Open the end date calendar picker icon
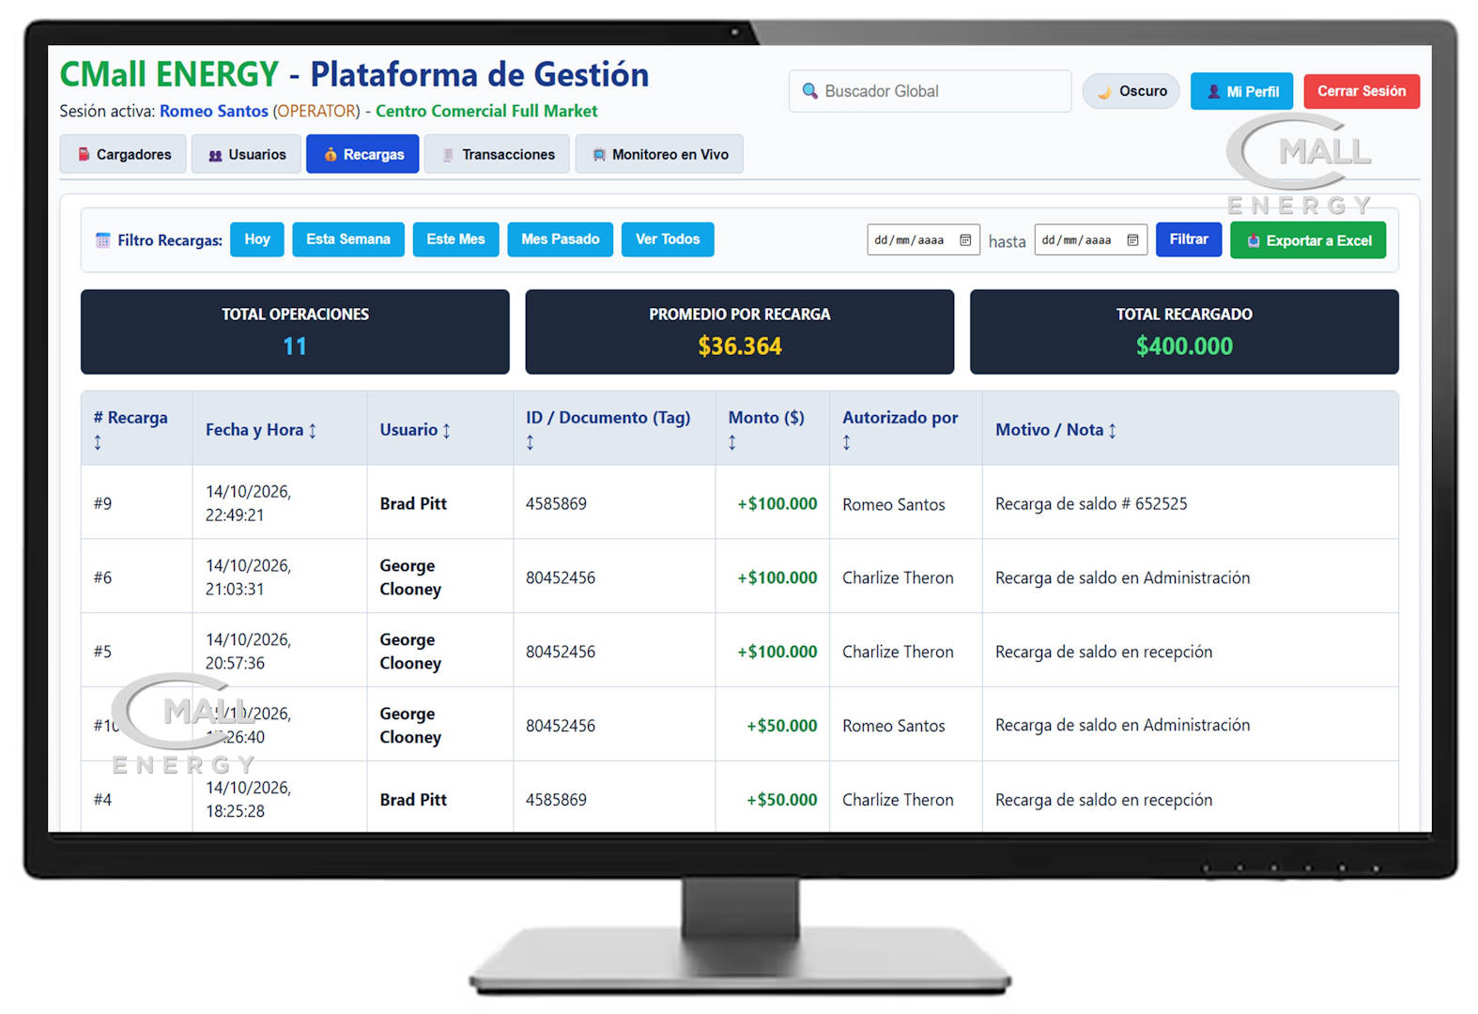Screen dimensions: 1478x1014 (1132, 240)
